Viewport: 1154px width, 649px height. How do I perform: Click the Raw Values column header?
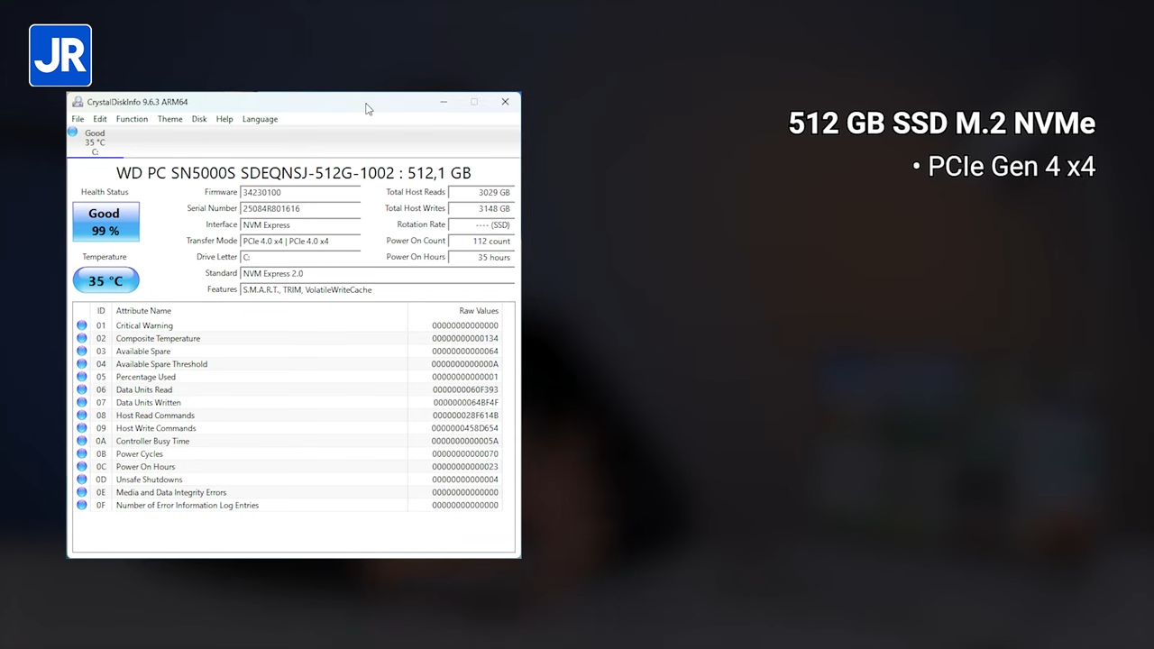(x=479, y=311)
